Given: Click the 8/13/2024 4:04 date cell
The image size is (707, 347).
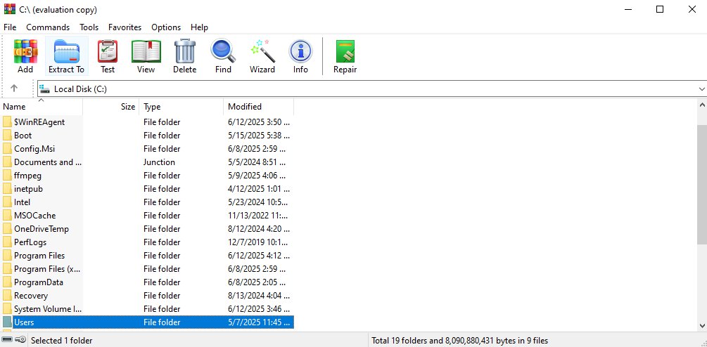Looking at the screenshot, I should [x=259, y=296].
